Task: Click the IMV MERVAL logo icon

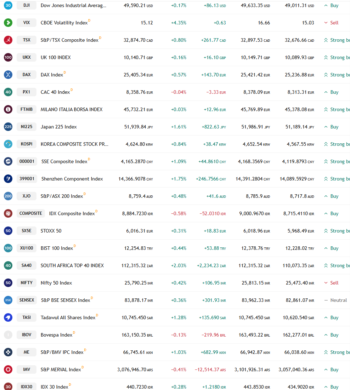Action: point(8,369)
